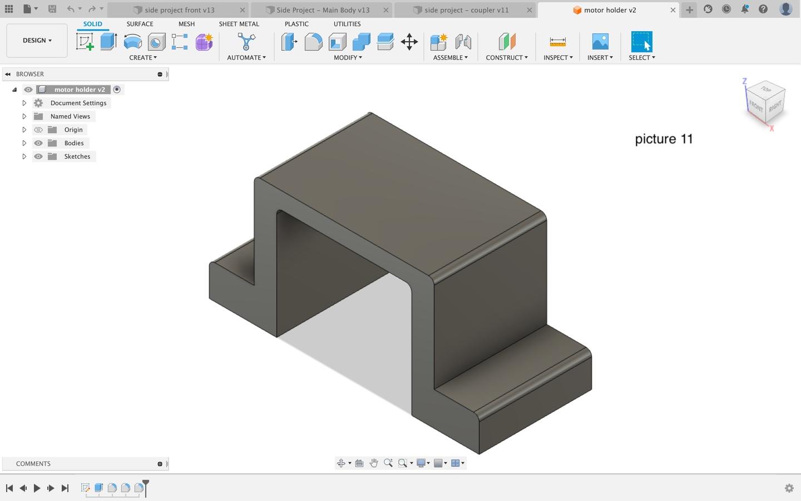Select the Zoom magnifier tool
The image size is (801, 501).
(388, 463)
